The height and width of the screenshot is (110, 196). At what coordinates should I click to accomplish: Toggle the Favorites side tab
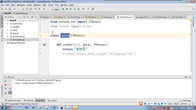[x=2, y=91]
